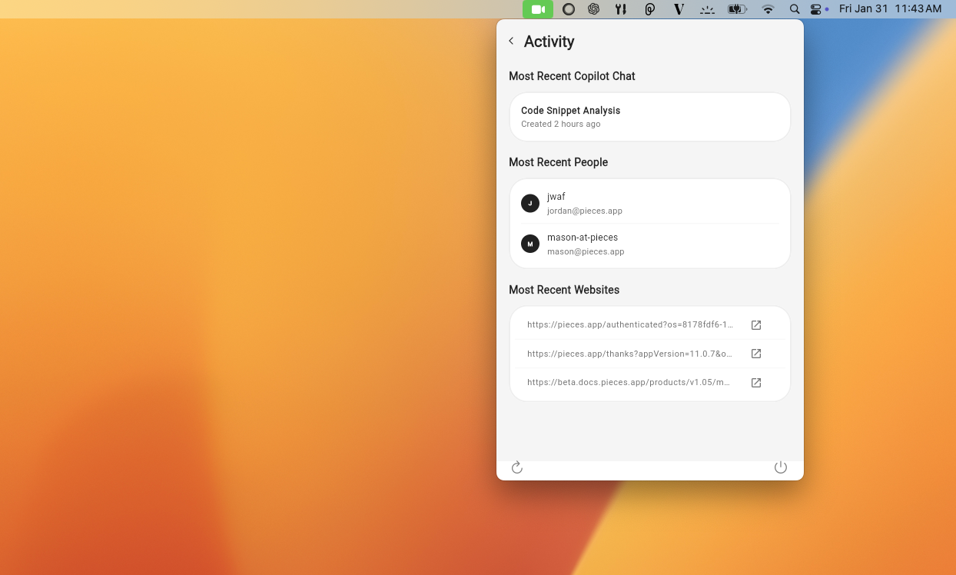This screenshot has height=575, width=956.
Task: Open the pieces.app/authenticated link
Action: [630, 325]
